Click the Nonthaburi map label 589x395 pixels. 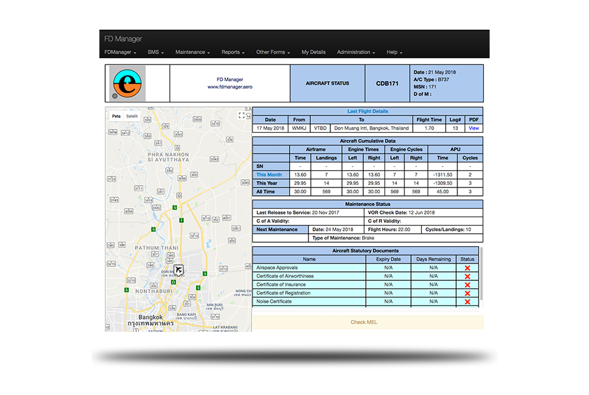154,291
